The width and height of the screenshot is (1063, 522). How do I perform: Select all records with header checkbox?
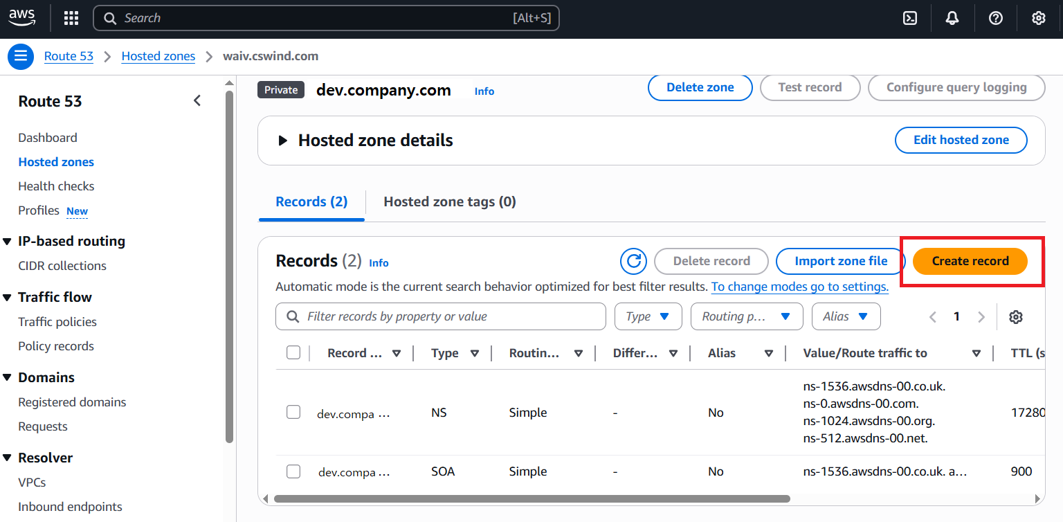293,353
